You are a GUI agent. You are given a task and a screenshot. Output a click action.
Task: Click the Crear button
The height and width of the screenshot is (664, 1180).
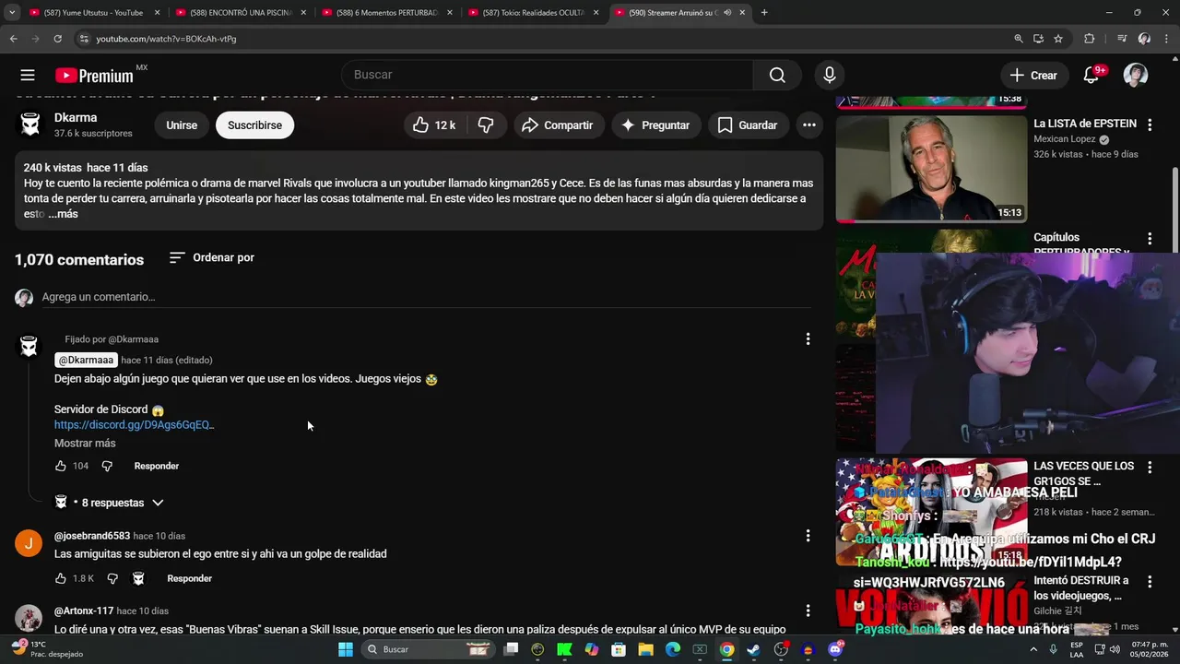pos(1033,76)
